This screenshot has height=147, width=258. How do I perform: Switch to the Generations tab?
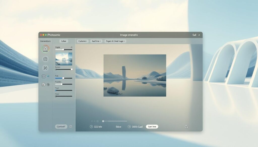(45, 41)
